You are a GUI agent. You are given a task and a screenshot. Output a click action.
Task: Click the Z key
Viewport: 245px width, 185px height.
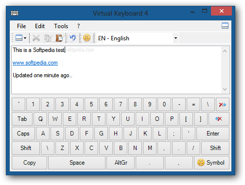(62, 148)
